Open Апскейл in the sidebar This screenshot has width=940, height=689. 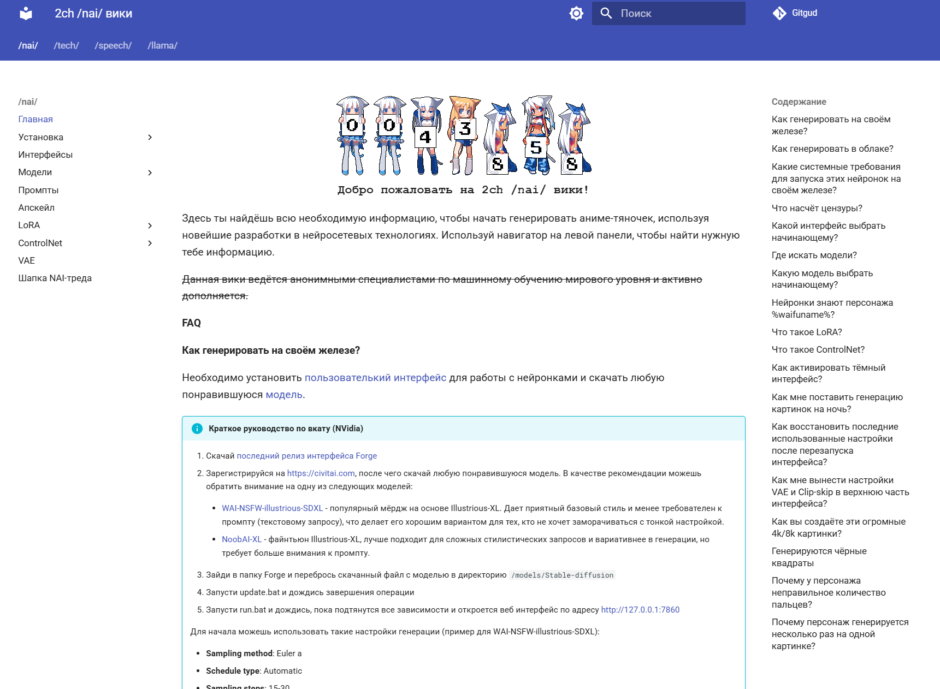pyautogui.click(x=37, y=207)
